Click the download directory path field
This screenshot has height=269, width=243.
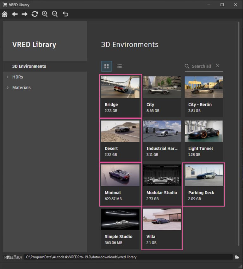pyautogui.click(x=128, y=257)
